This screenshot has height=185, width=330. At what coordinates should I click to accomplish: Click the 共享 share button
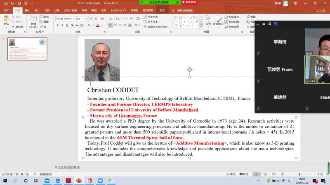(320, 10)
